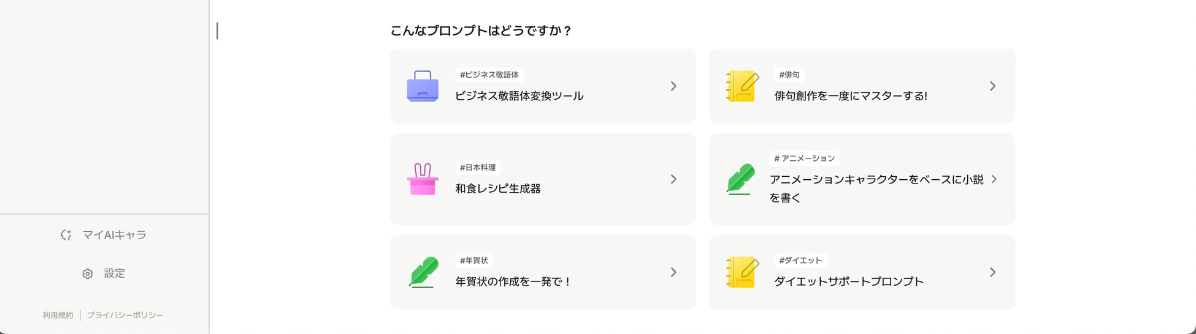Open chevron on 年賀状の作成 card
Screen dimensions: 1196x334
(673, 272)
